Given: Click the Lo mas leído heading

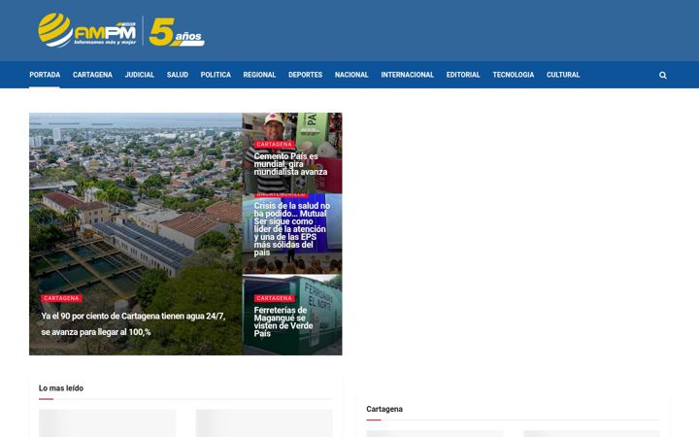Looking at the screenshot, I should [x=61, y=388].
